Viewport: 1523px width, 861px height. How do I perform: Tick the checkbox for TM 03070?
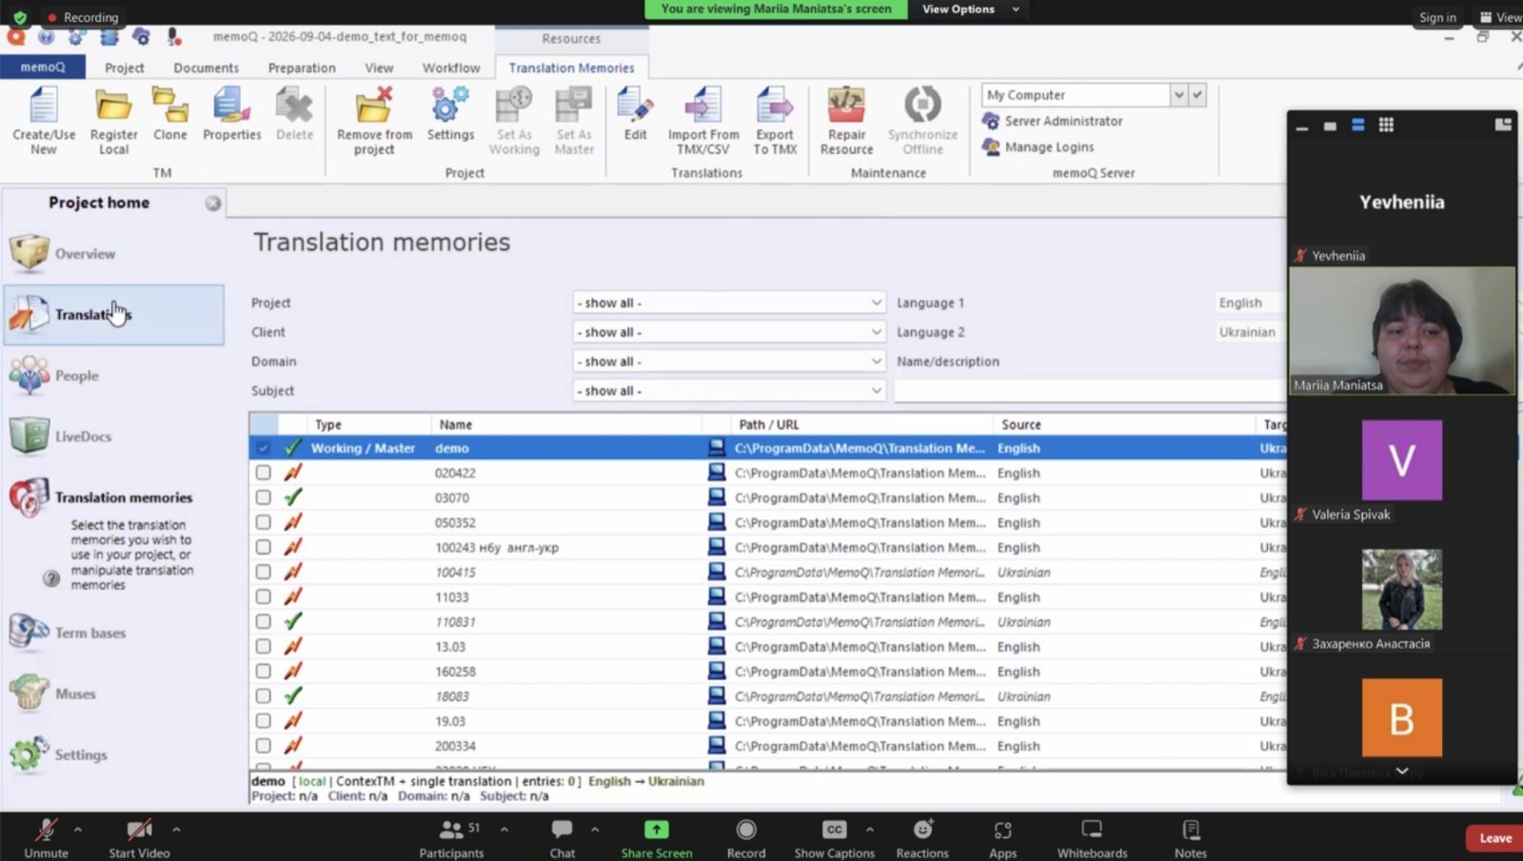pos(264,498)
